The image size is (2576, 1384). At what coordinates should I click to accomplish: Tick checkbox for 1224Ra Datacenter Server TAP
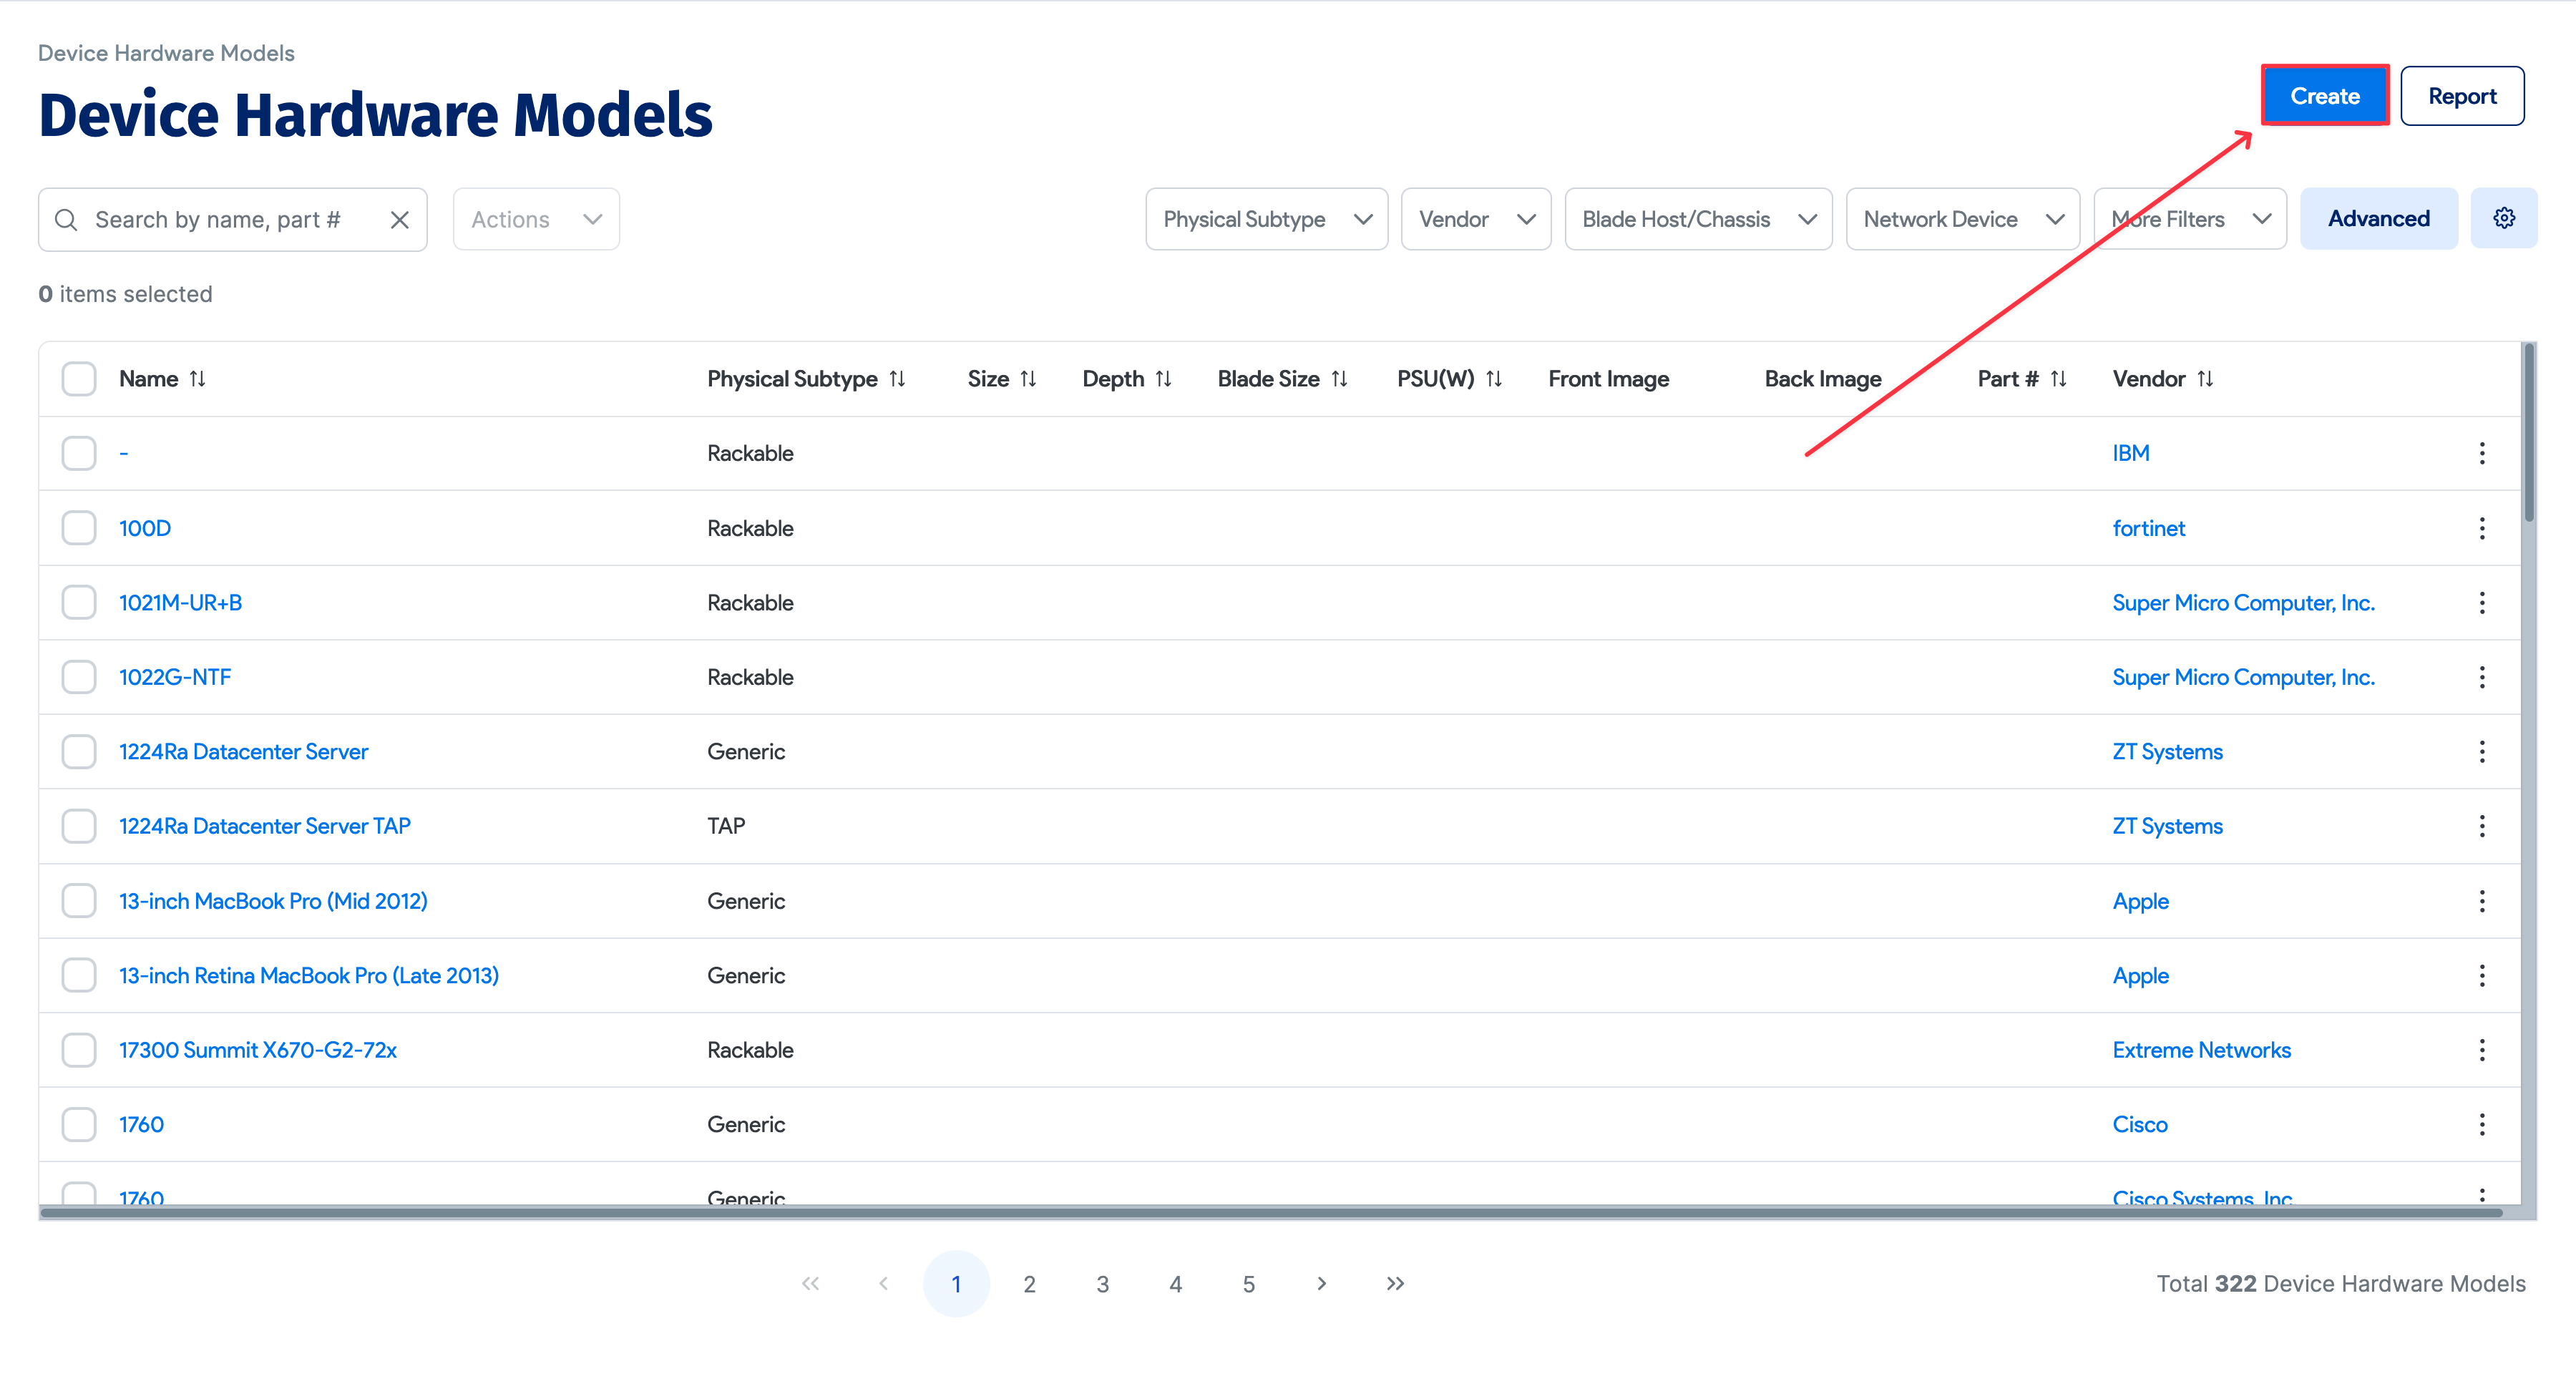(x=79, y=826)
